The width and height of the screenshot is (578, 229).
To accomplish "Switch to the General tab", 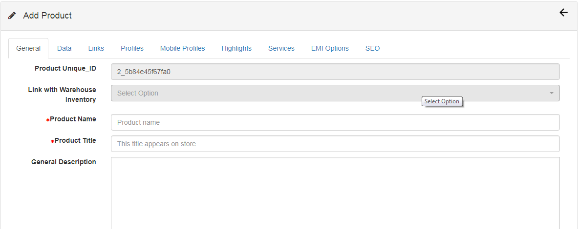I will tap(28, 48).
